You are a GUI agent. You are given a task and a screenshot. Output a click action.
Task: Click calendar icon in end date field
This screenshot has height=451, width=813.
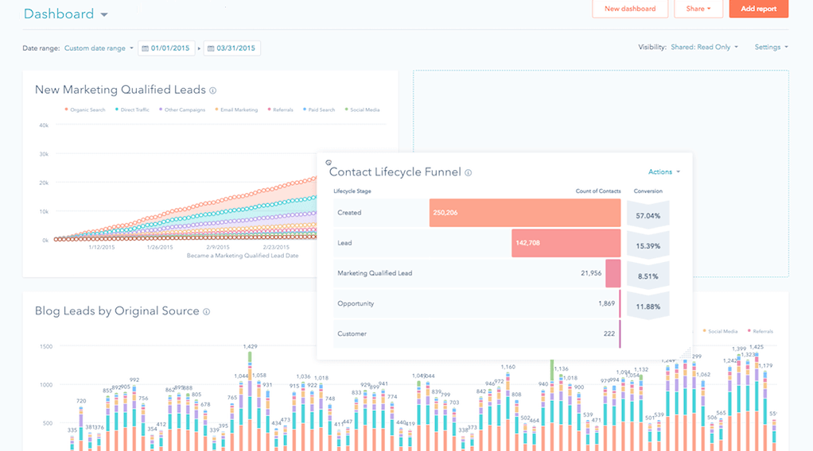pyautogui.click(x=211, y=48)
